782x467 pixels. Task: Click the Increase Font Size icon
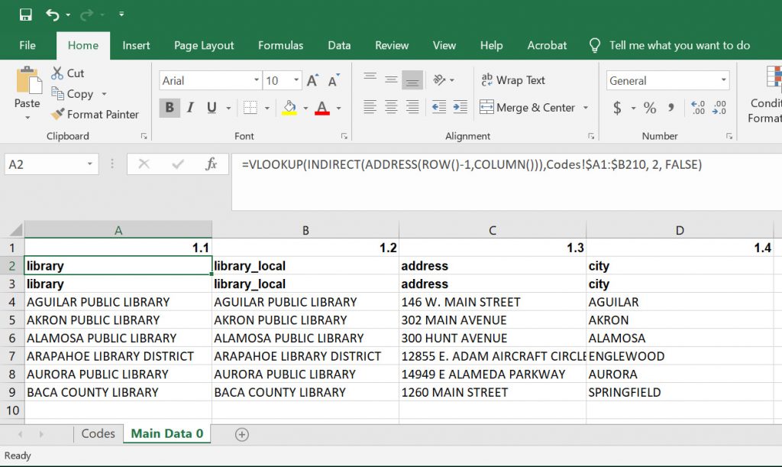coord(312,81)
